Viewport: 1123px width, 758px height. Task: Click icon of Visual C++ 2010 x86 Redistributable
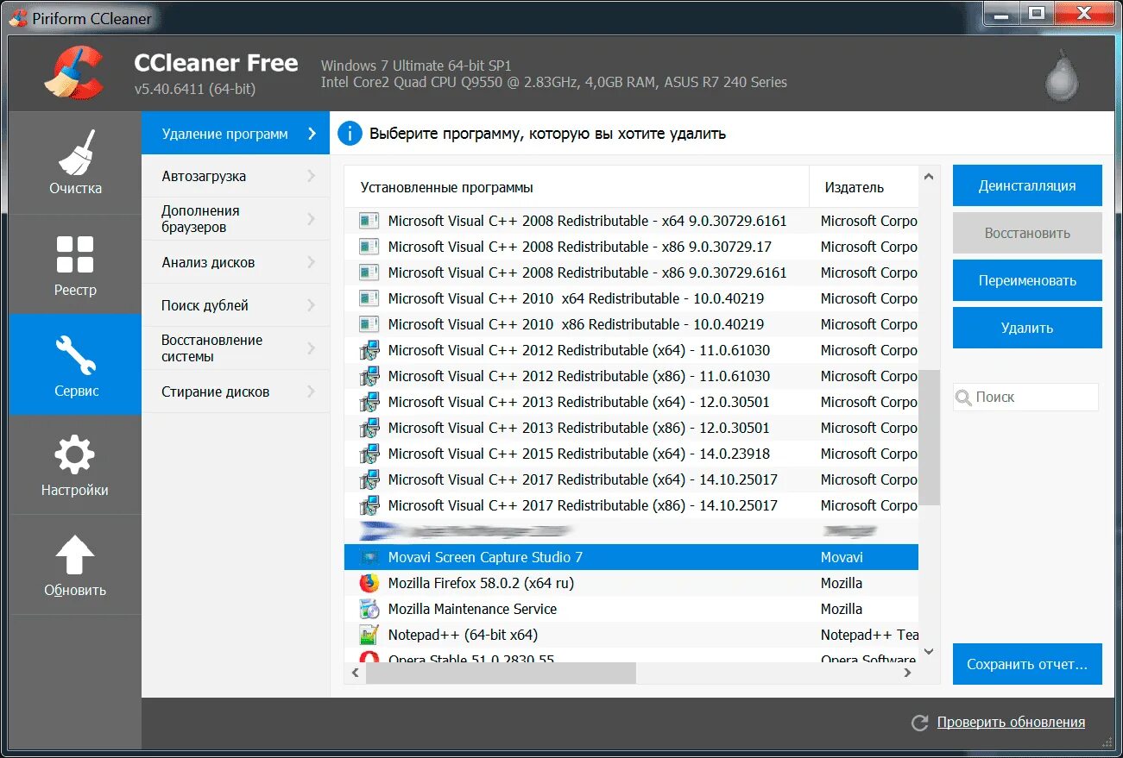pos(369,324)
